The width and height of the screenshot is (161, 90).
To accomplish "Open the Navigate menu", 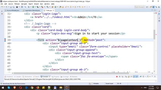I will [24, 4].
